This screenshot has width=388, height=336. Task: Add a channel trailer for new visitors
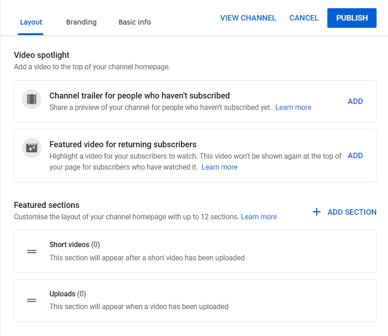point(355,101)
